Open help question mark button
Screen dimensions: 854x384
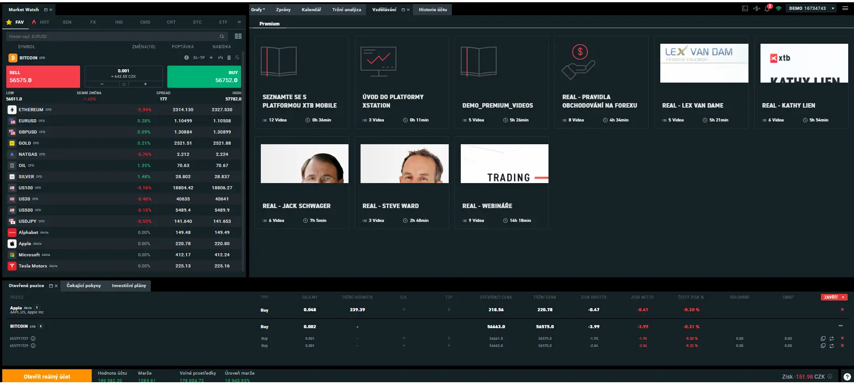[847, 377]
